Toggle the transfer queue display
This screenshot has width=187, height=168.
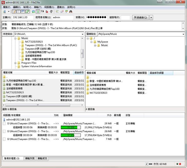pyautogui.click(x=27, y=12)
